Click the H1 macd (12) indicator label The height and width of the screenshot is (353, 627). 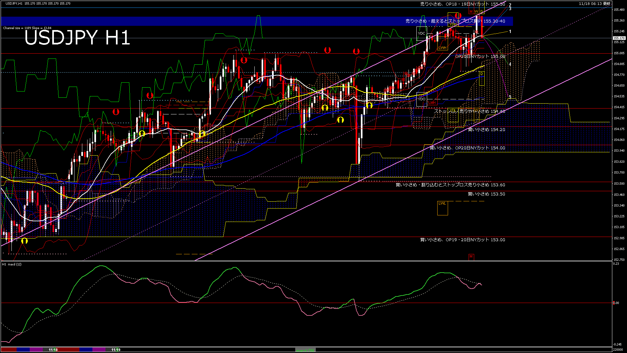tap(12, 264)
